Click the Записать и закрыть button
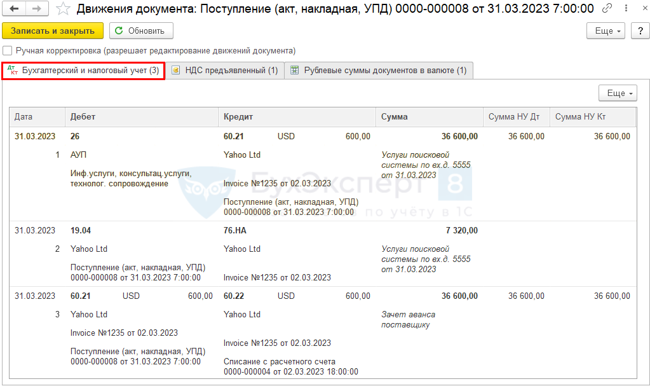The width and height of the screenshot is (650, 386). tap(53, 31)
